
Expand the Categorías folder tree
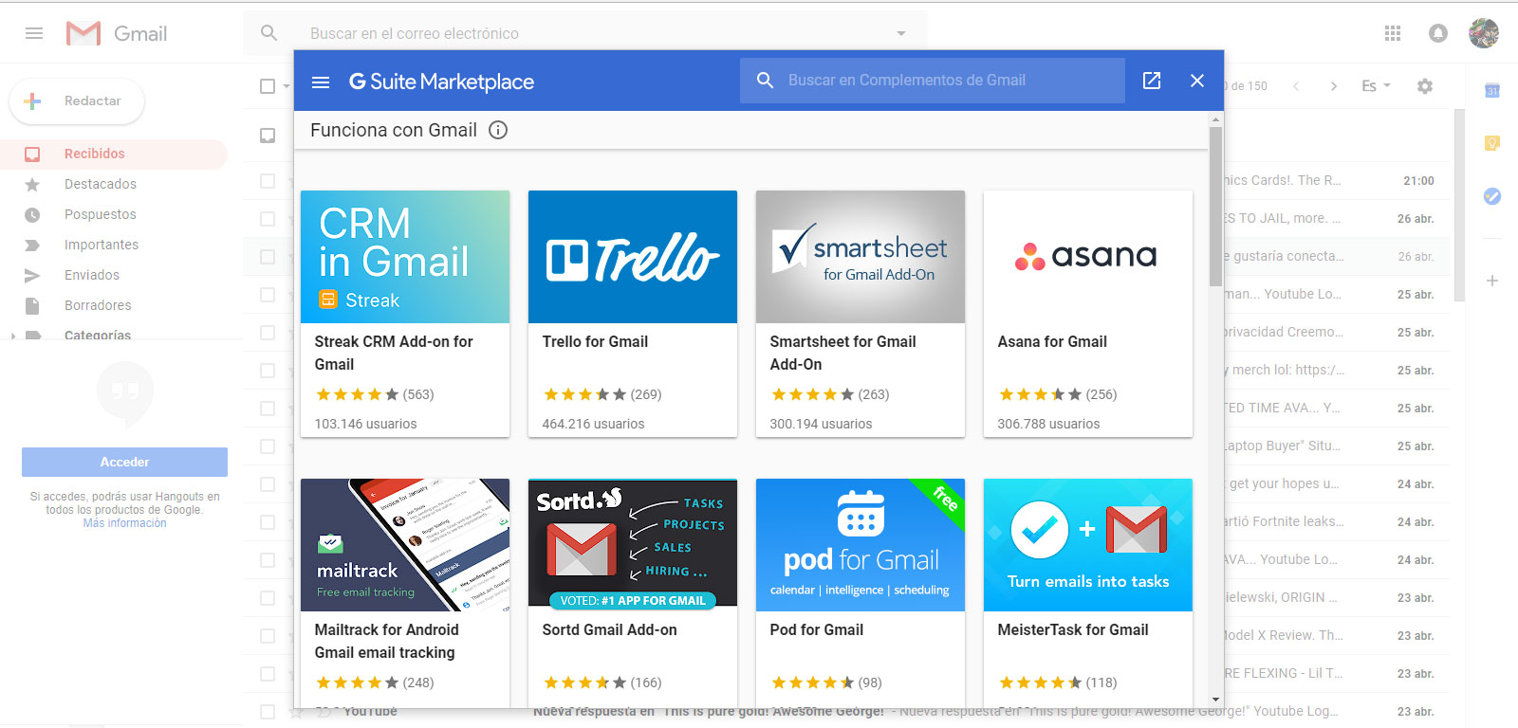pyautogui.click(x=13, y=336)
